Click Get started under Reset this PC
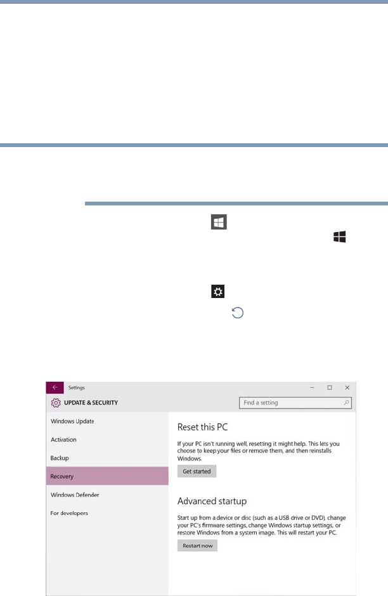Screen dimensions: 388x596 (197, 471)
